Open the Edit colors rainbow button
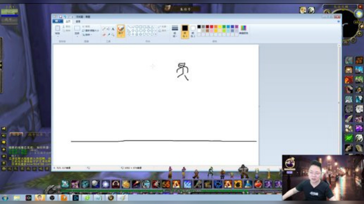 [243, 30]
